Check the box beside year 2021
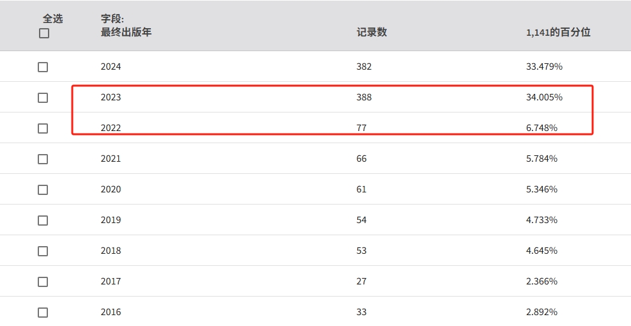Screen dimensions: 631x326 click(43, 159)
